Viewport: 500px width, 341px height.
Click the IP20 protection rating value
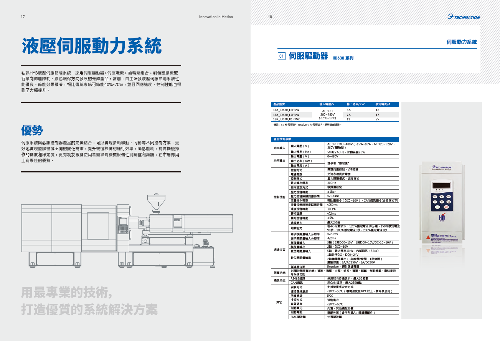tap(330, 296)
